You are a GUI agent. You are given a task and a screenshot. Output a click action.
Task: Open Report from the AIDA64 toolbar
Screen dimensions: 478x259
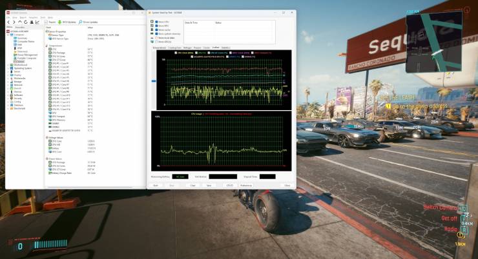pos(50,22)
